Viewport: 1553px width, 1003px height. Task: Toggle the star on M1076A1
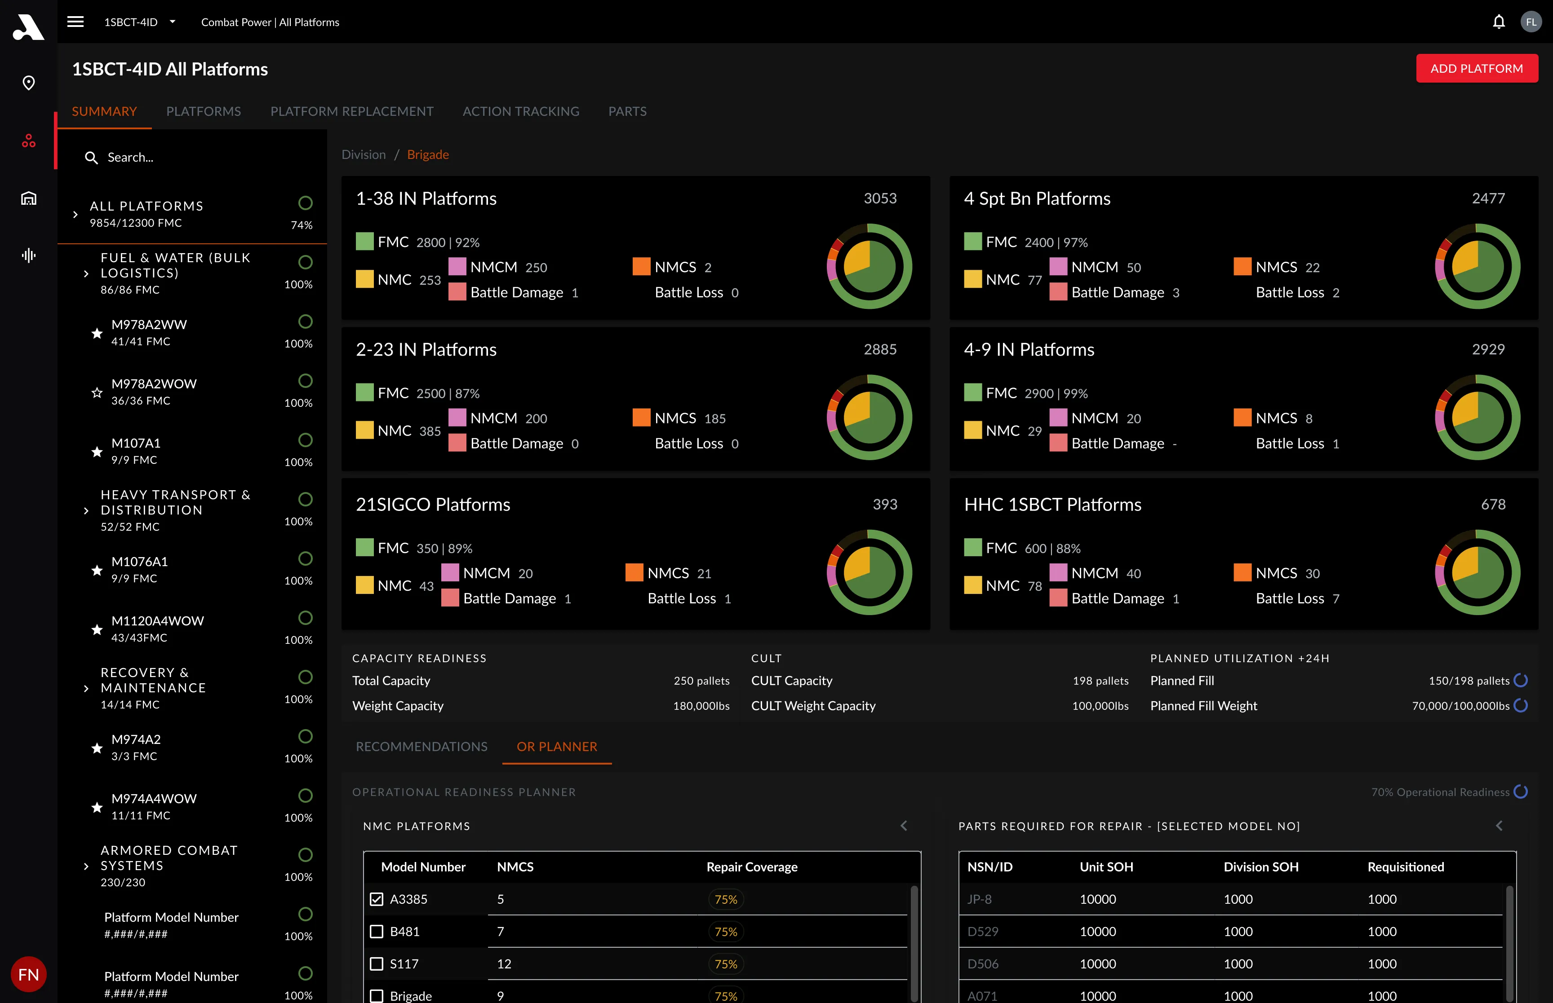(97, 571)
